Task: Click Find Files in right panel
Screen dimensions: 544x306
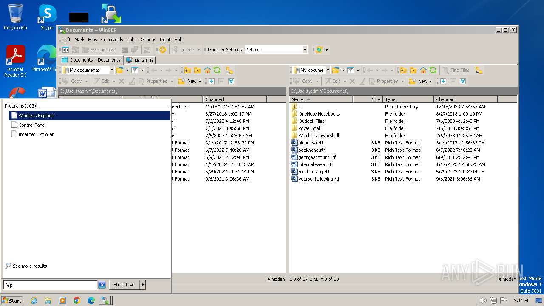Action: click(x=456, y=70)
